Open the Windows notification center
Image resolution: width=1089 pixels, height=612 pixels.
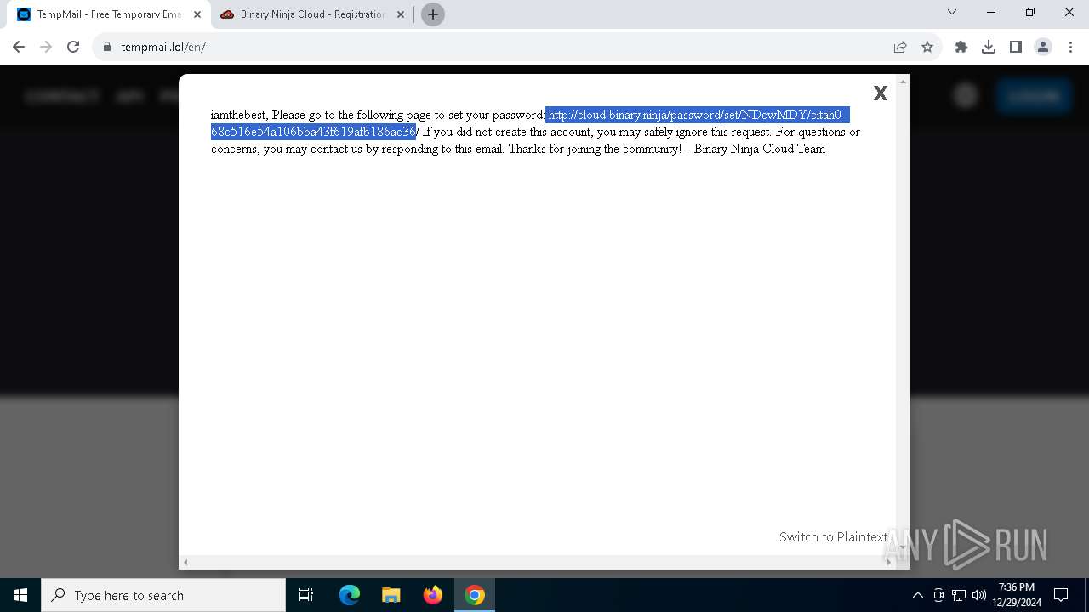[1061, 595]
